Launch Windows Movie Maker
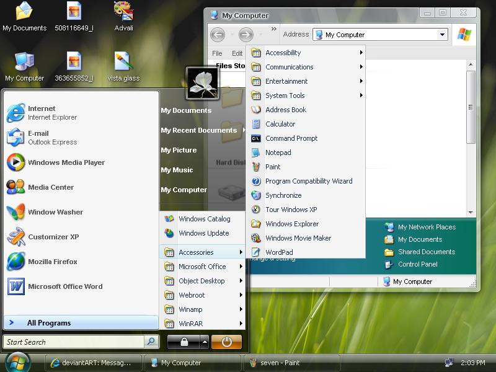Screen dimensions: 496x372 click(x=306, y=238)
